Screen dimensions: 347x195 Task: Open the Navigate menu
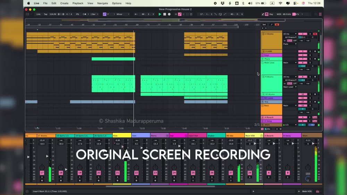[103, 3]
